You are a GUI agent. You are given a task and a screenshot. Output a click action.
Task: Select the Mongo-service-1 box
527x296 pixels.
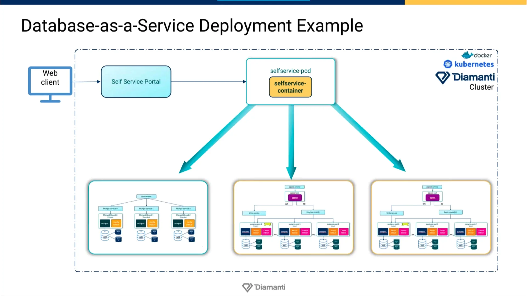point(146,209)
